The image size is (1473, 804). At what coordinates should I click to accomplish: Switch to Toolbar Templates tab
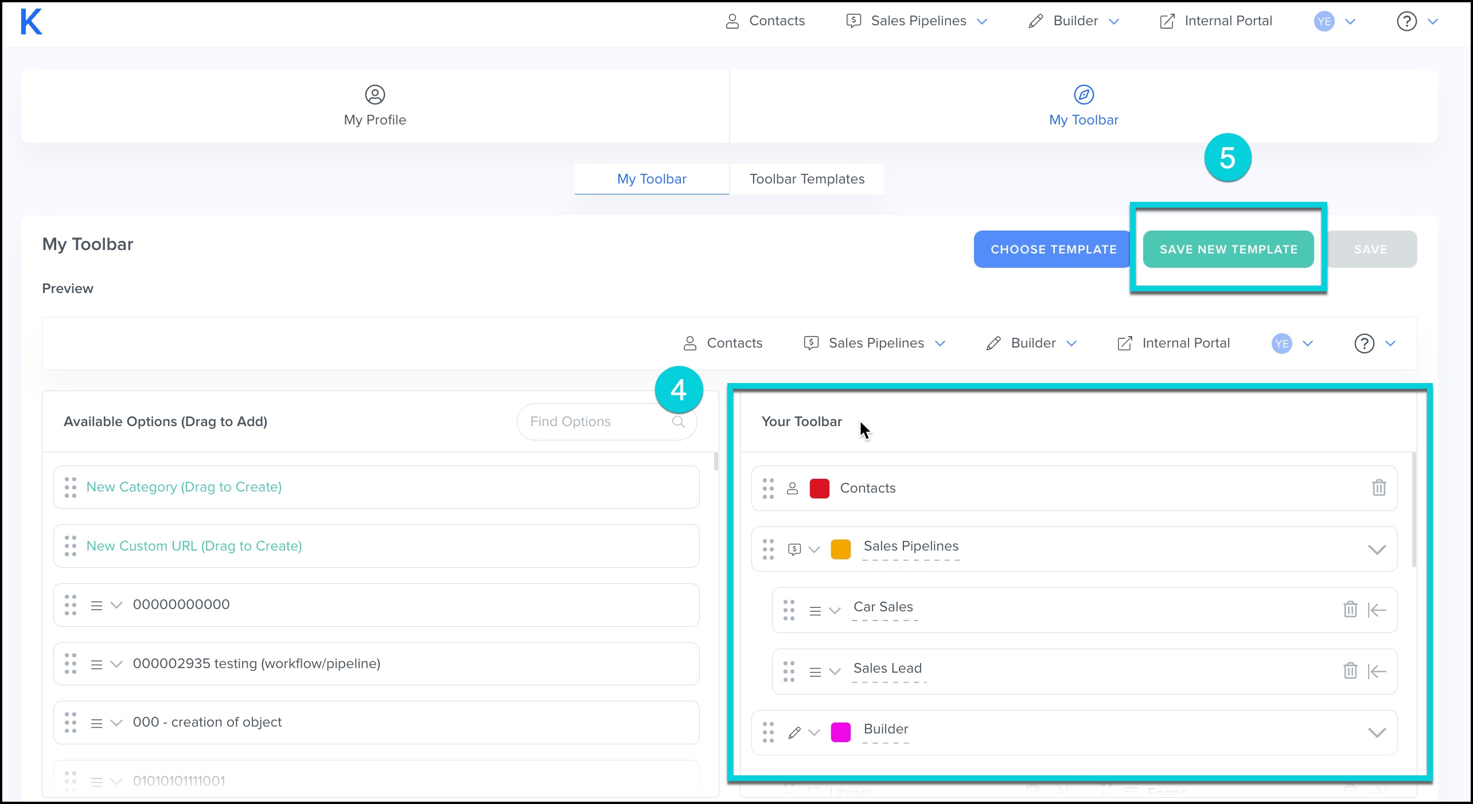(x=806, y=179)
